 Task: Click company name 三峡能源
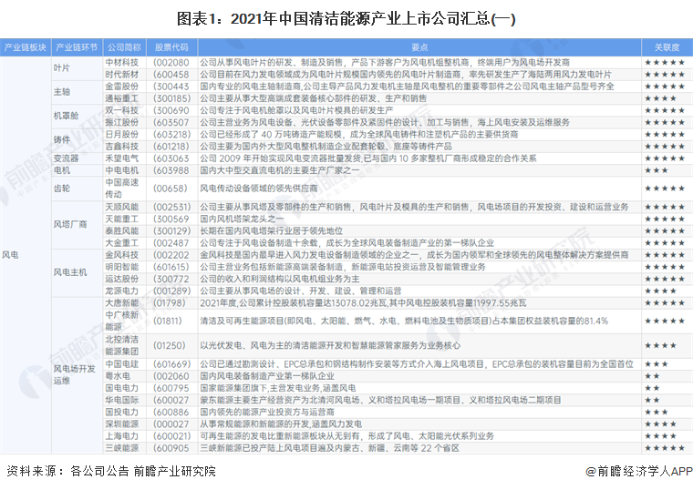[x=121, y=447]
